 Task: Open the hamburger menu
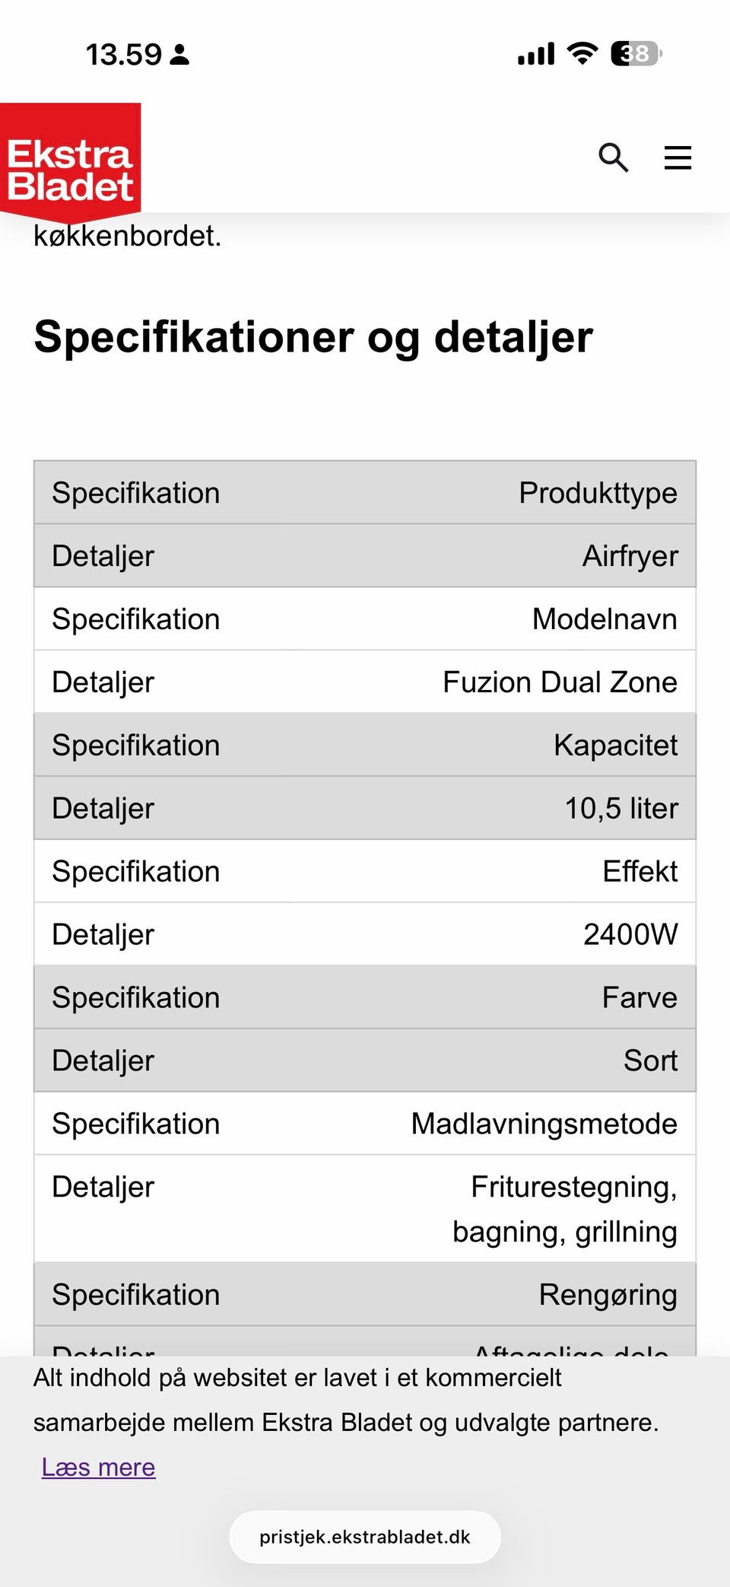[x=678, y=157]
